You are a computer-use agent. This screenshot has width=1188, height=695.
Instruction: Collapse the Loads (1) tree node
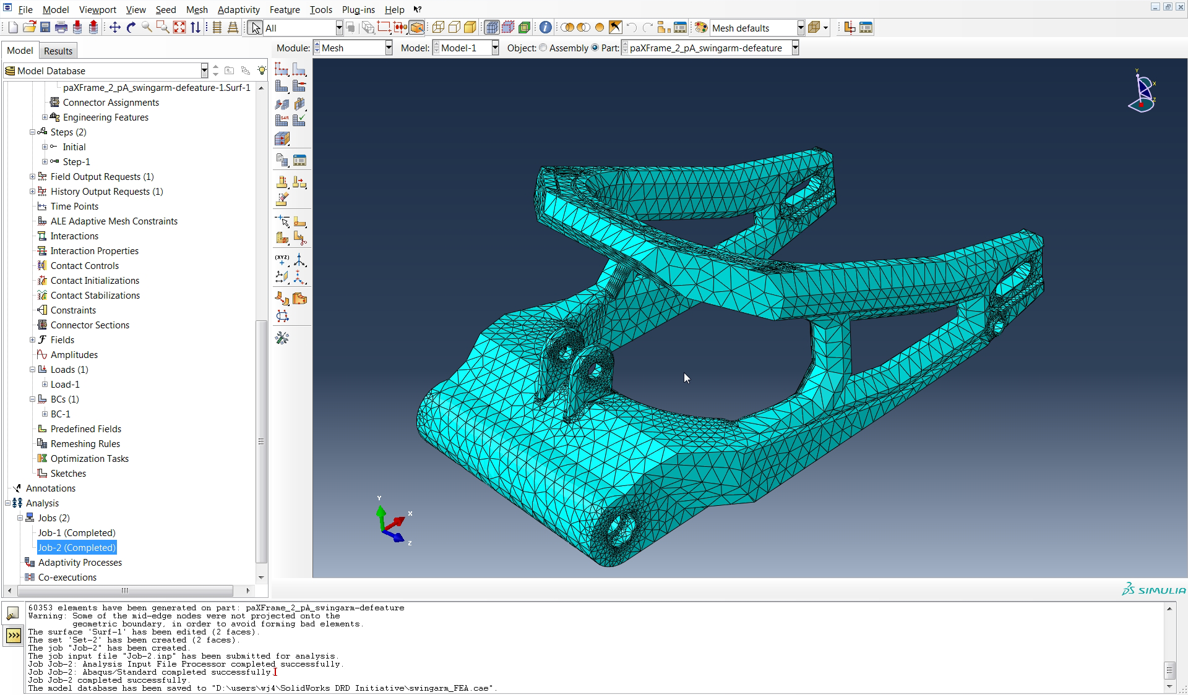[33, 369]
